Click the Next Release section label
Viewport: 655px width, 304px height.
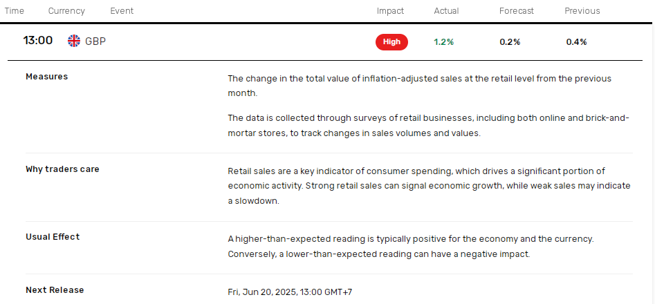[x=55, y=289]
